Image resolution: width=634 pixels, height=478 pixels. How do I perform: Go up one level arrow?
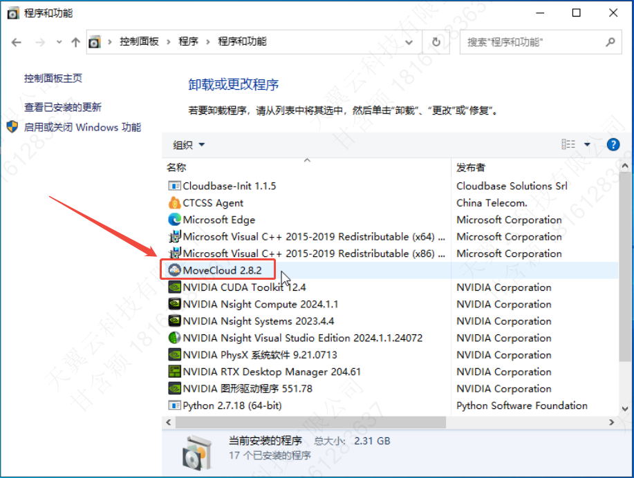click(75, 42)
